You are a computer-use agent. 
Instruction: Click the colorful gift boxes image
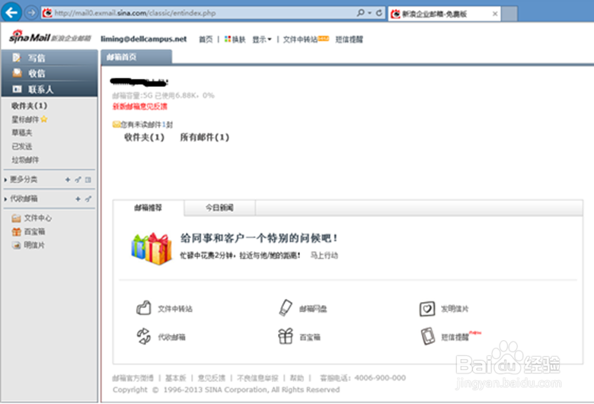(x=151, y=248)
